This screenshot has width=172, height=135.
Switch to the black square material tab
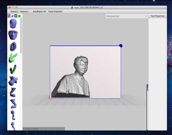coord(16,16)
